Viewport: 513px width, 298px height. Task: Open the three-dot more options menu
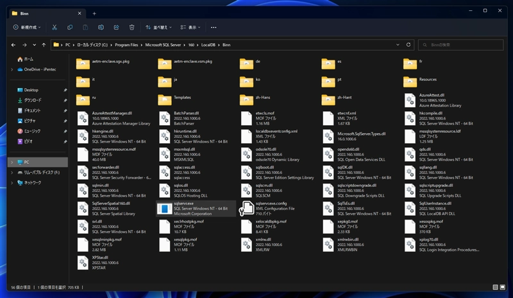click(214, 28)
